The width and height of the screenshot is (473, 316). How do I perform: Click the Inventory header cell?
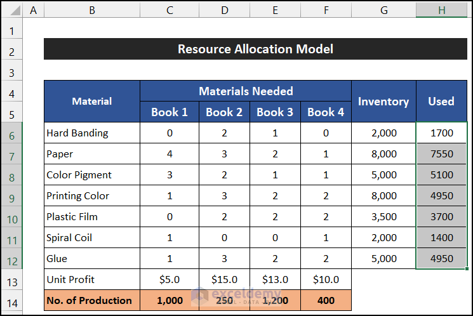pos(383,101)
